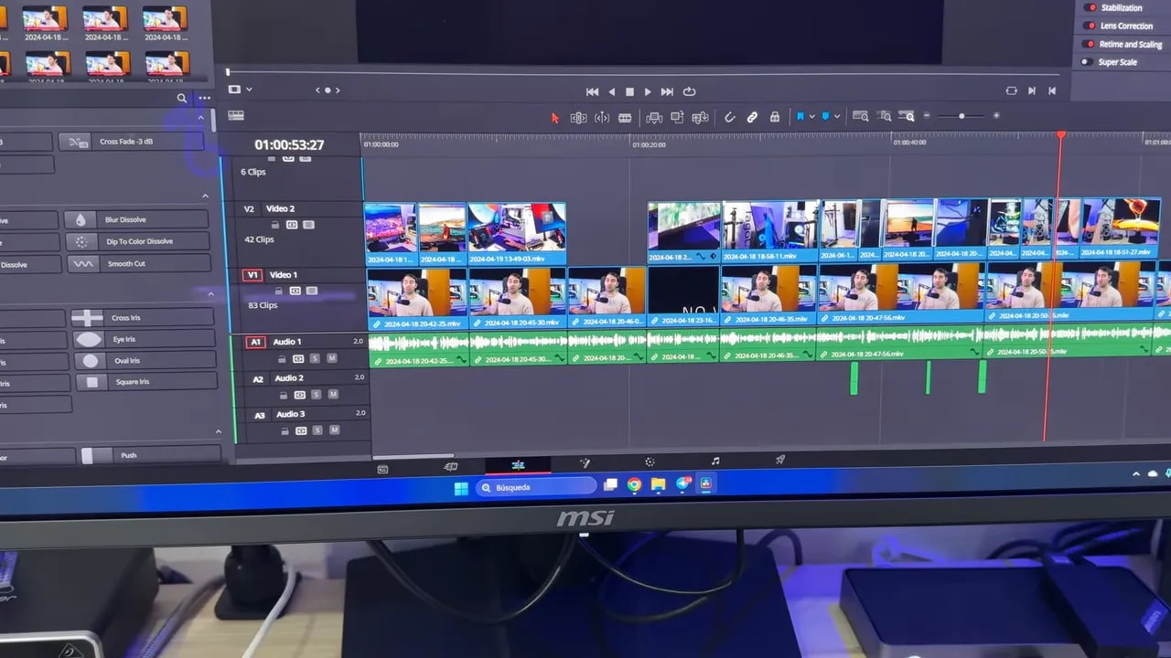Select the Eye Iris transition
This screenshot has height=658, width=1171.
(x=145, y=339)
